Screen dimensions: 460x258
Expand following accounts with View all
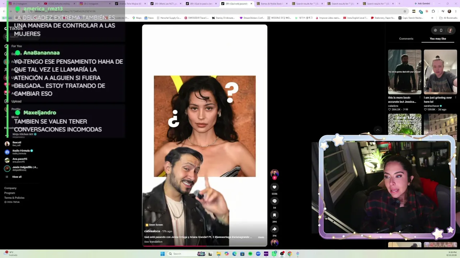17,177
